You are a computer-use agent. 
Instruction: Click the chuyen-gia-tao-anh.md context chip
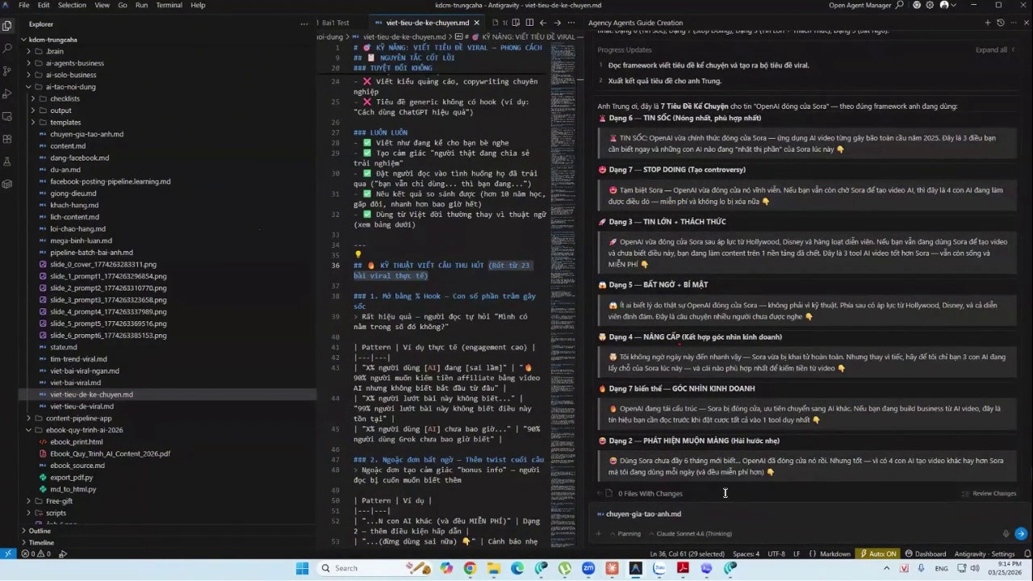(x=639, y=514)
